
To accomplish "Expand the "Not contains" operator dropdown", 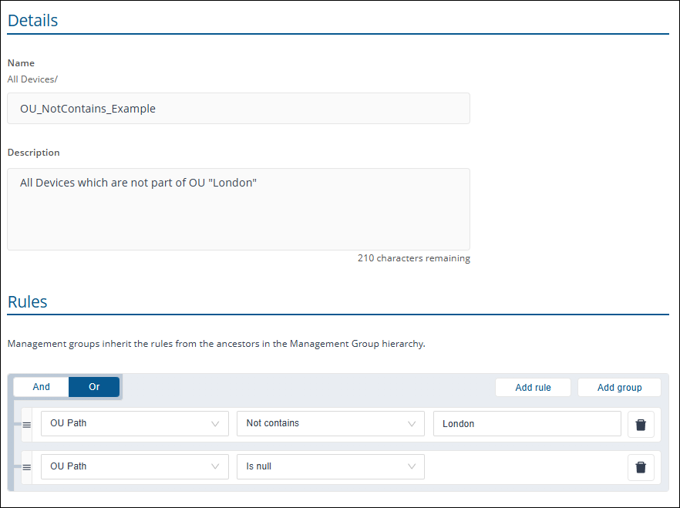I will (330, 424).
